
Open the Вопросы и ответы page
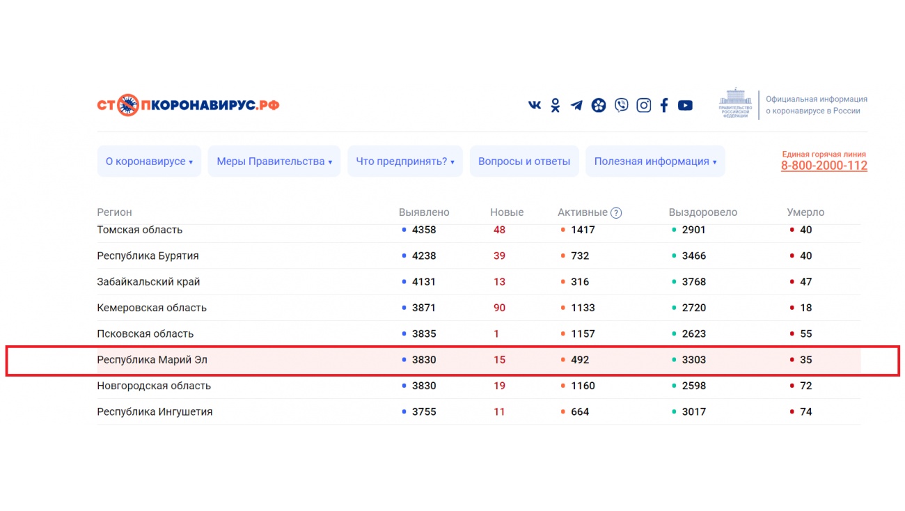[x=524, y=162]
